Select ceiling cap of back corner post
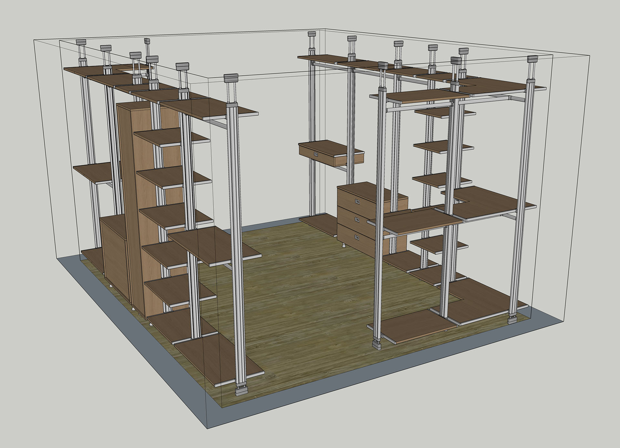 point(311,34)
